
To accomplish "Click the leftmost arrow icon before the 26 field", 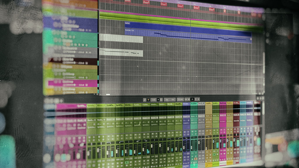I will 186,99.
